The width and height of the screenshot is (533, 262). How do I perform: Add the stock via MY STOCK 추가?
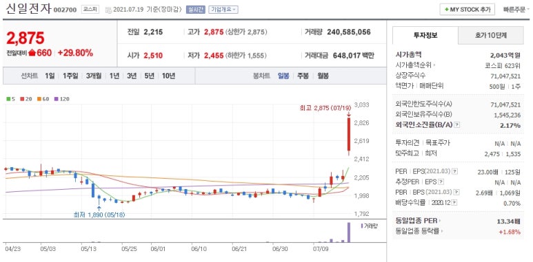[467, 10]
